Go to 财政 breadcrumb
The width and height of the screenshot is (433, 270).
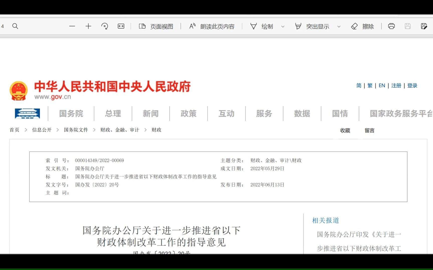coord(156,130)
